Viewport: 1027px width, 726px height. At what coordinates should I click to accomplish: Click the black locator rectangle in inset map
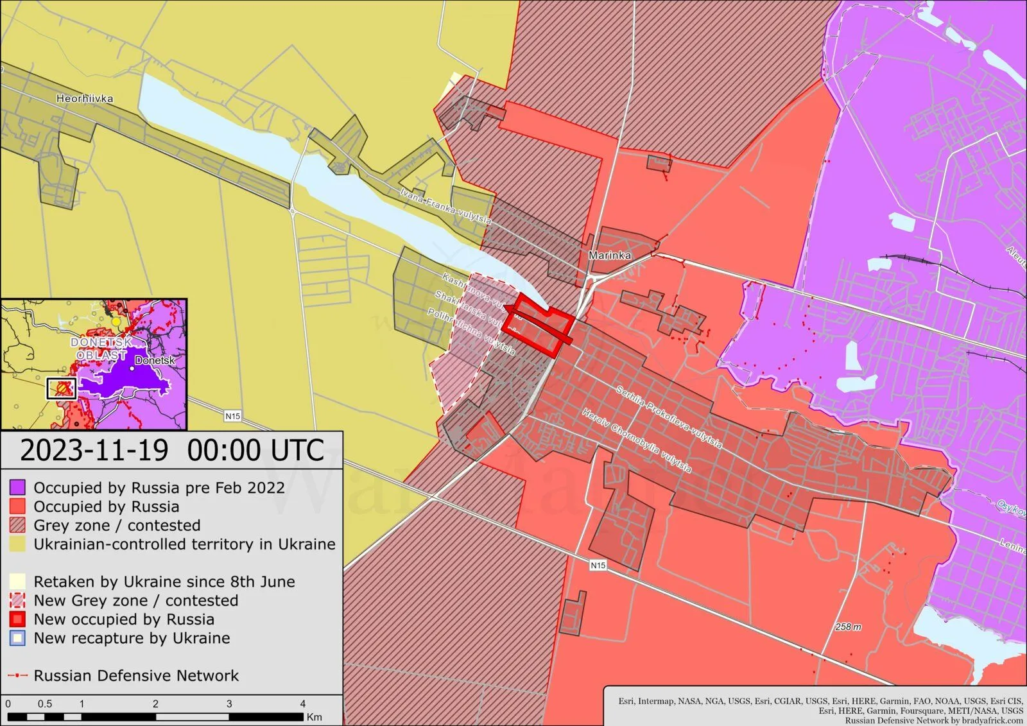tap(62, 389)
